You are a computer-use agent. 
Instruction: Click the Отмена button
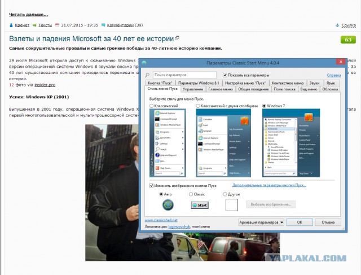328,222
